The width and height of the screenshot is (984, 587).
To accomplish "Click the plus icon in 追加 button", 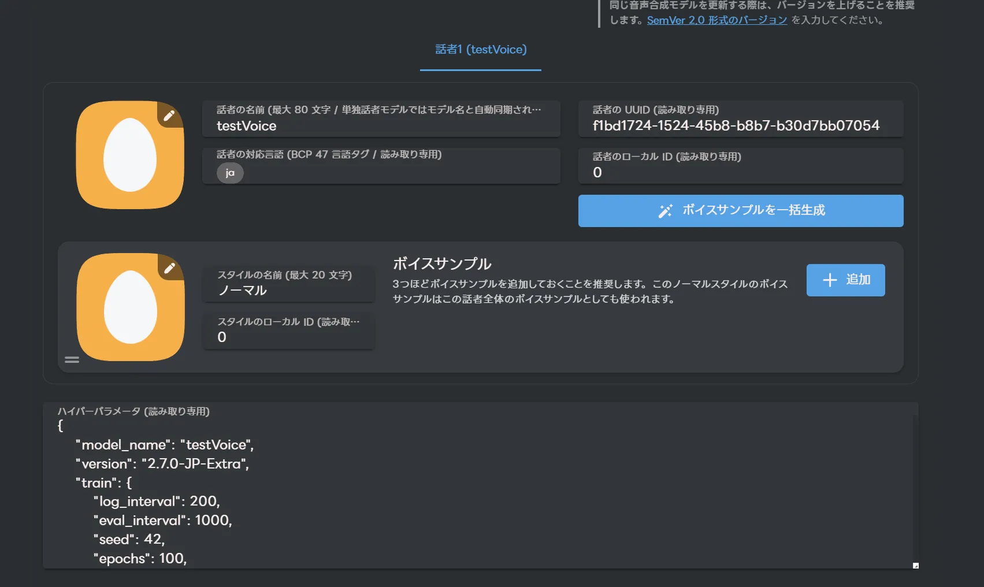I will point(830,280).
